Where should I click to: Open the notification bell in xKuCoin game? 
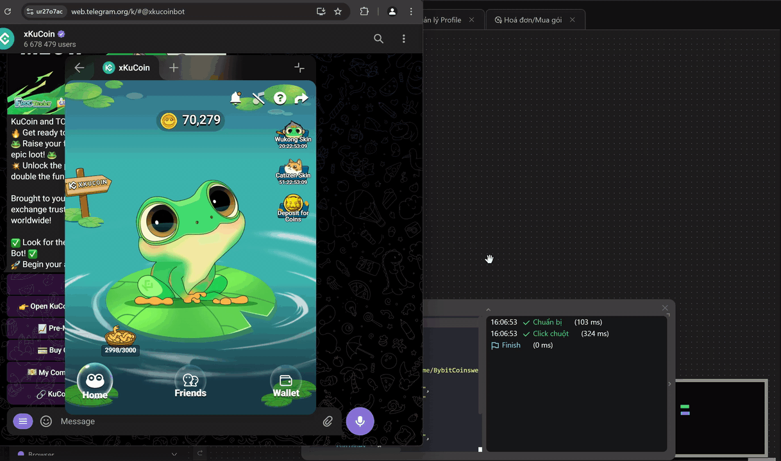[x=236, y=98]
